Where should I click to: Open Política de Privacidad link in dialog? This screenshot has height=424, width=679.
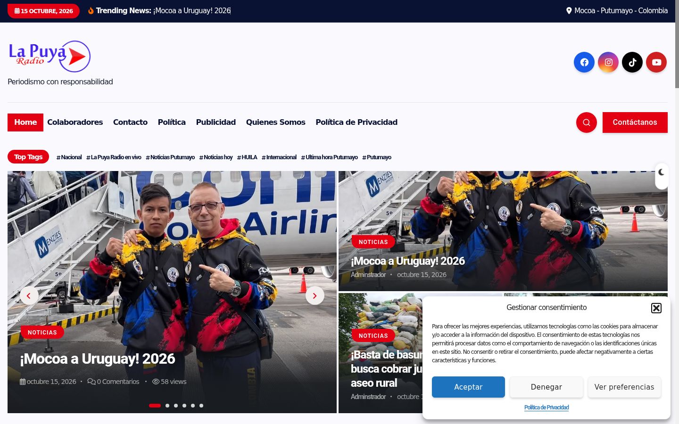point(547,408)
